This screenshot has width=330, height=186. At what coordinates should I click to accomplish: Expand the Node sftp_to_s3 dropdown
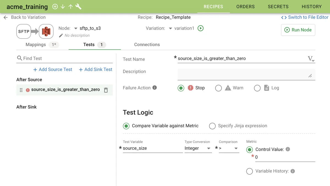[x=76, y=28]
